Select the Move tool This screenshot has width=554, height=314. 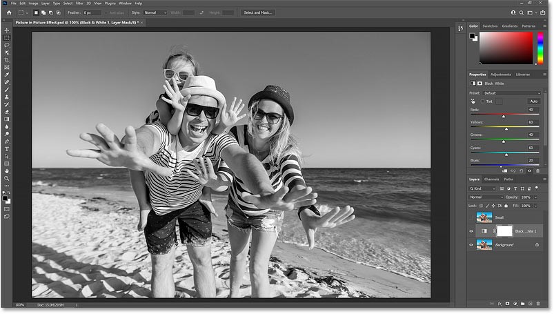7,30
